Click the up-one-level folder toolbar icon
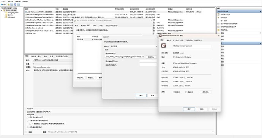The image size is (262, 138). 8,5
